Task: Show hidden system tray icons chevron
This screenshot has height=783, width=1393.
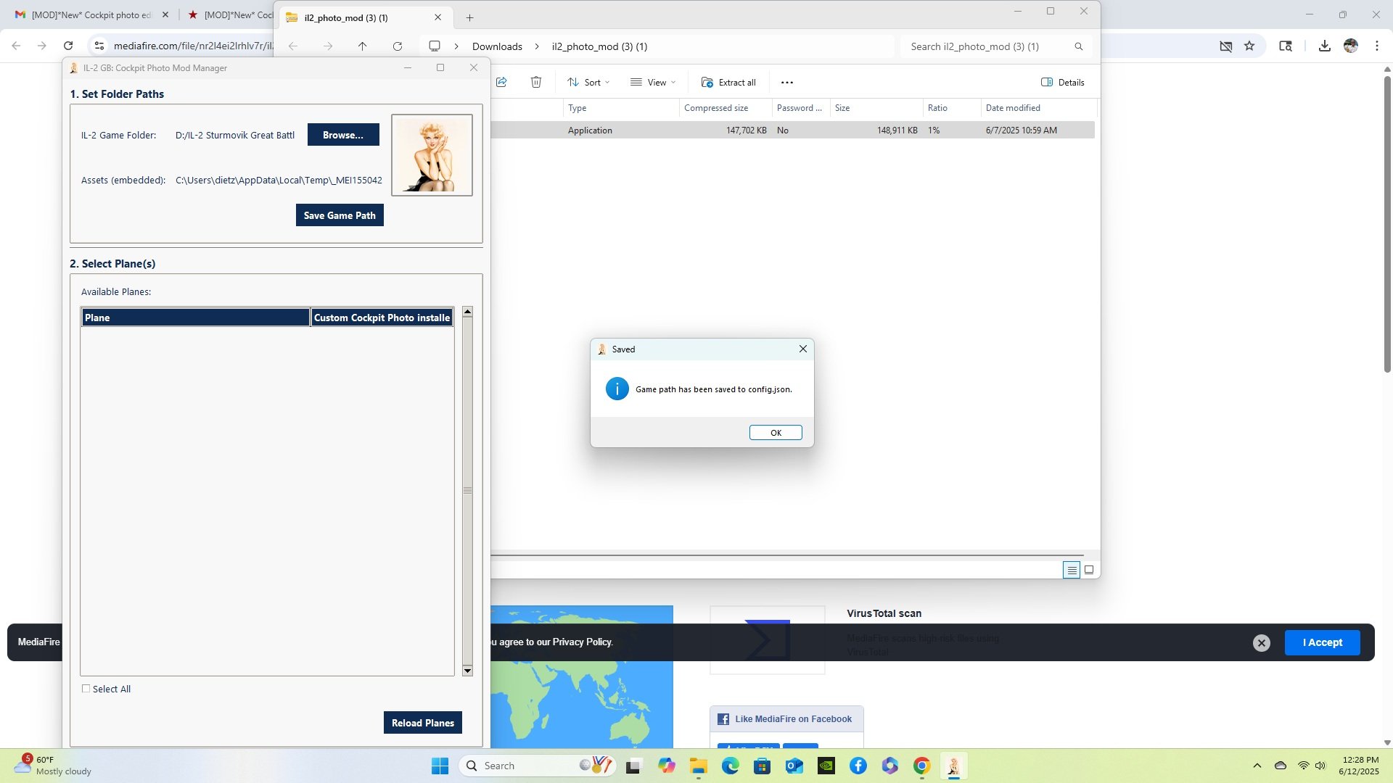Action: [1257, 766]
